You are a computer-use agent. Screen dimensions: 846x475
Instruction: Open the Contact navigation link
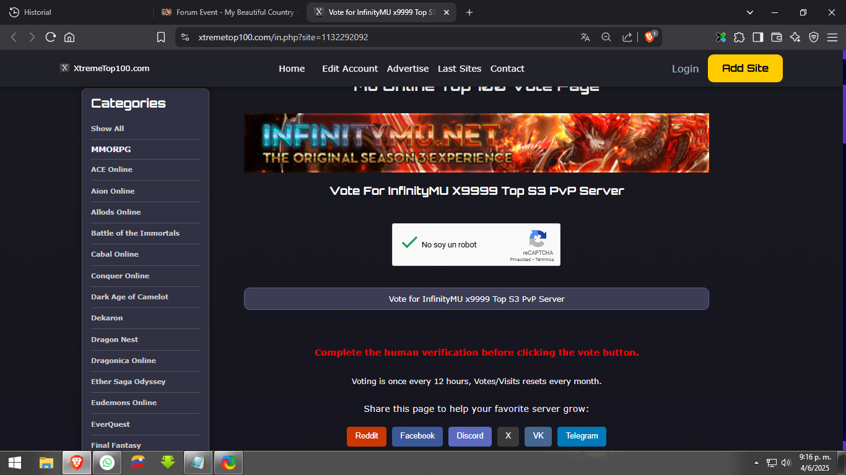[x=507, y=69]
